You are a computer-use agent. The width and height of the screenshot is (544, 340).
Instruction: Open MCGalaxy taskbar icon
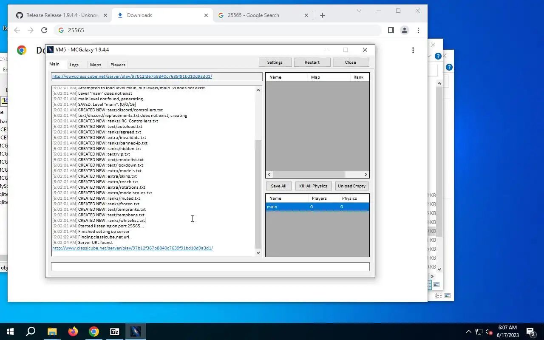point(136,331)
